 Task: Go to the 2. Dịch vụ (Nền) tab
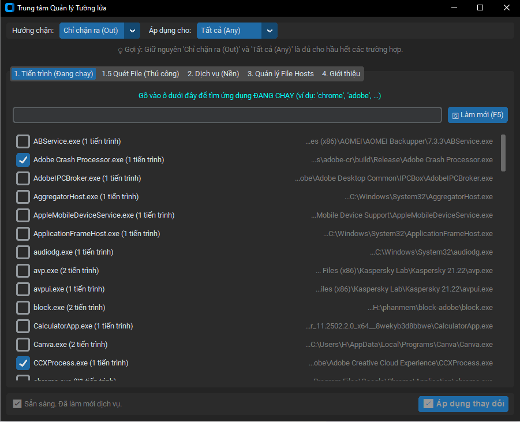coord(213,74)
